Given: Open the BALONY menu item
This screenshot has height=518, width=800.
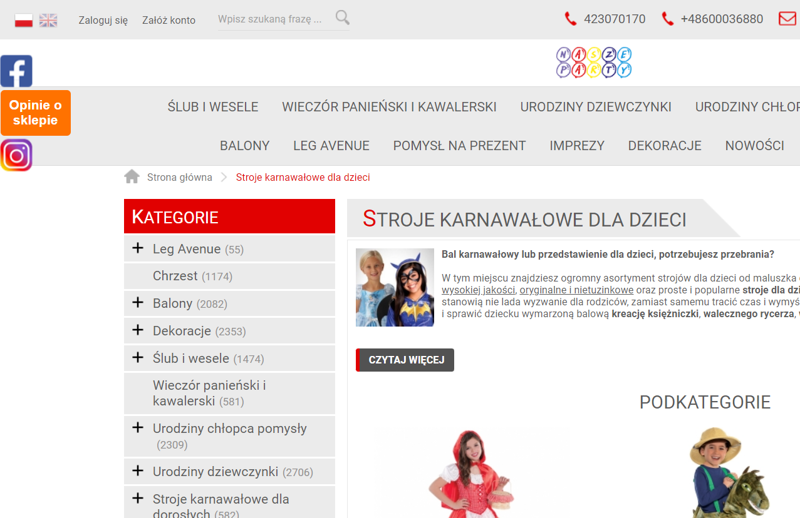Looking at the screenshot, I should pos(244,145).
